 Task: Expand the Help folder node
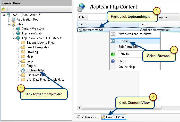pyautogui.click(x=19, y=57)
